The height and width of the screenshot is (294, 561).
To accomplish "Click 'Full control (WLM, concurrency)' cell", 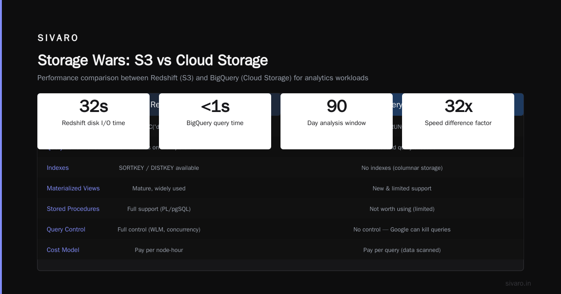I will point(159,230).
